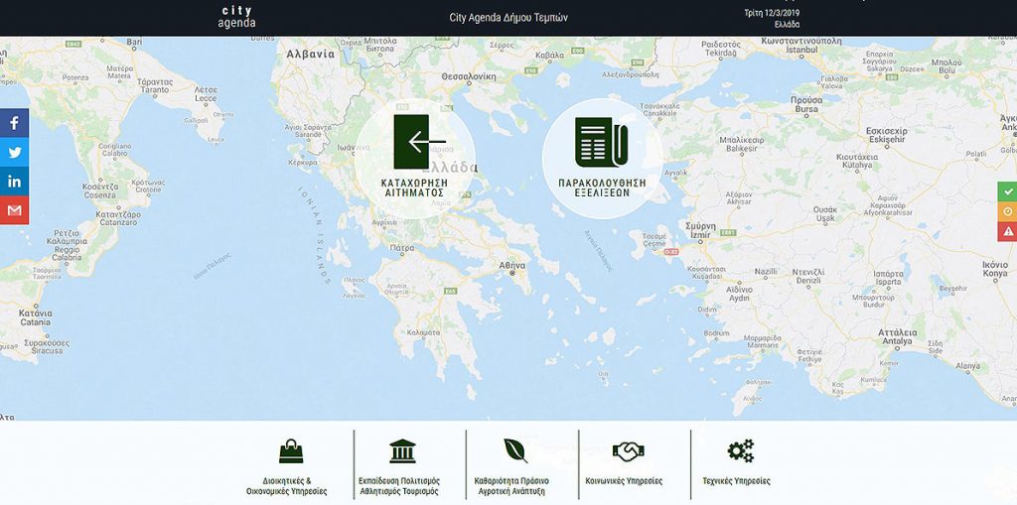
Task: Open the Τεχνικές Υπηρεσίες category label
Action: [x=736, y=481]
